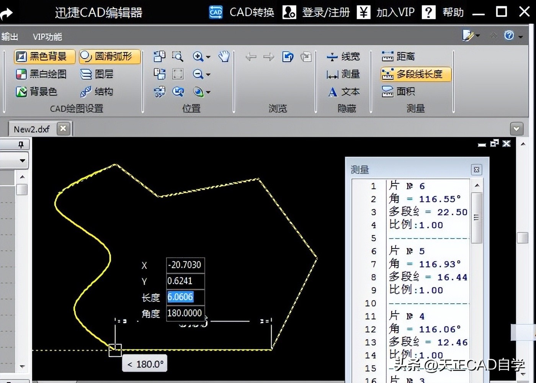The width and height of the screenshot is (536, 383).
Task: Select the 距离 distance measuring tool
Action: point(399,57)
